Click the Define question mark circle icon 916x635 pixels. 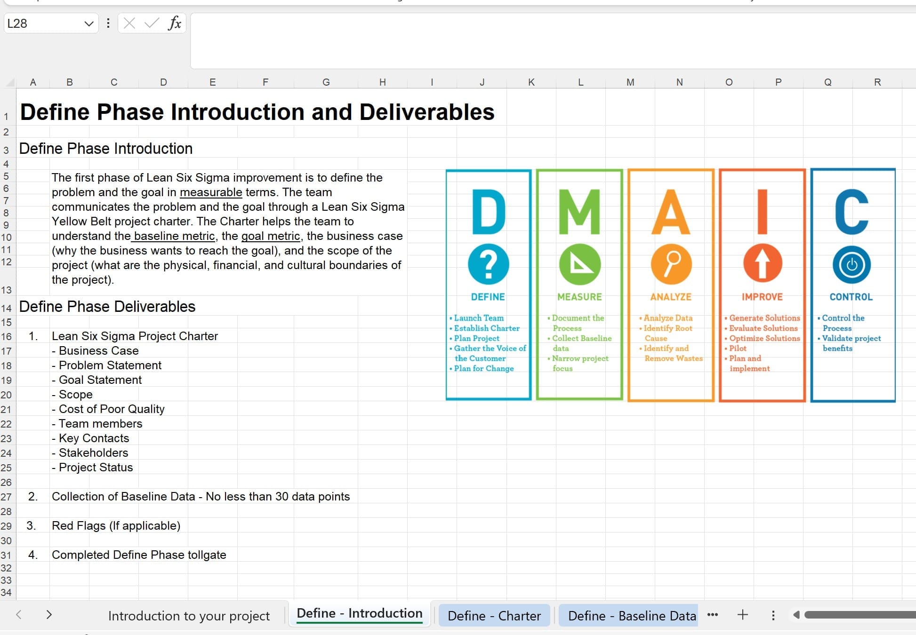tap(488, 264)
